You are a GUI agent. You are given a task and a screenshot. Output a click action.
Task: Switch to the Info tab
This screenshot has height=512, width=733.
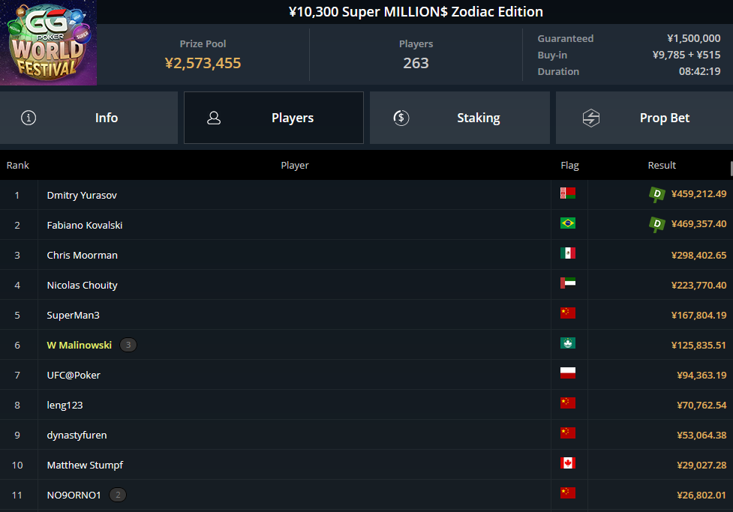(x=89, y=118)
